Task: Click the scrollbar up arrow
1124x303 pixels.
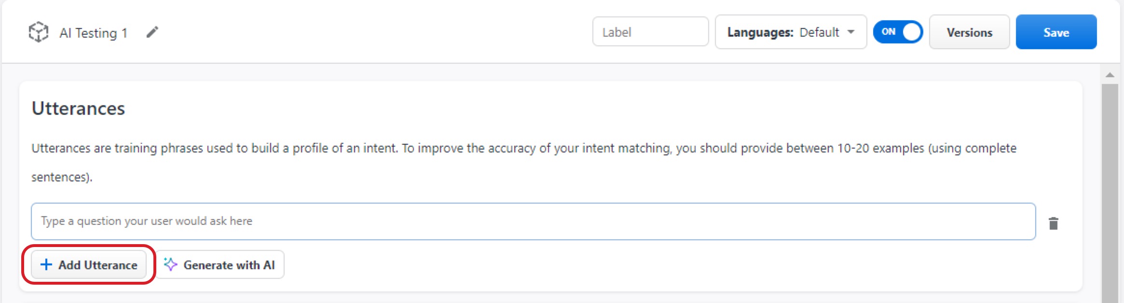Action: click(1110, 75)
